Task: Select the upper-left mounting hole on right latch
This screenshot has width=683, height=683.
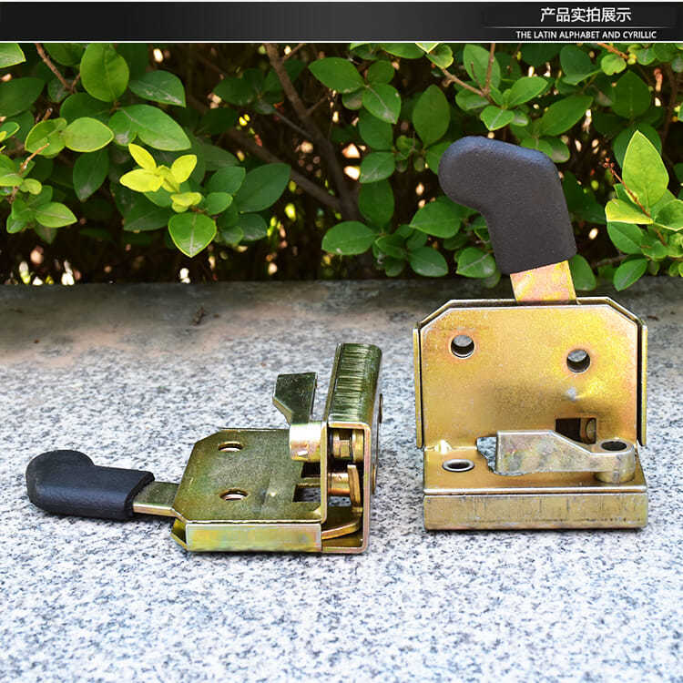Action: pyautogui.click(x=463, y=345)
